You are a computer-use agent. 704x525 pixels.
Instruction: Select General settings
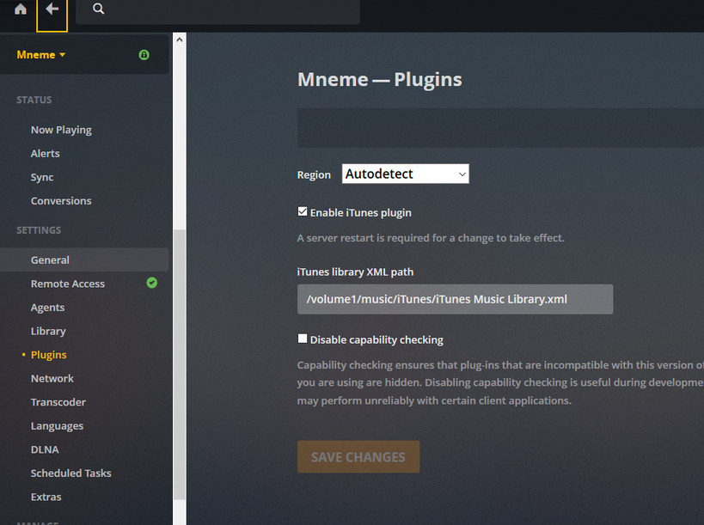pyautogui.click(x=84, y=259)
